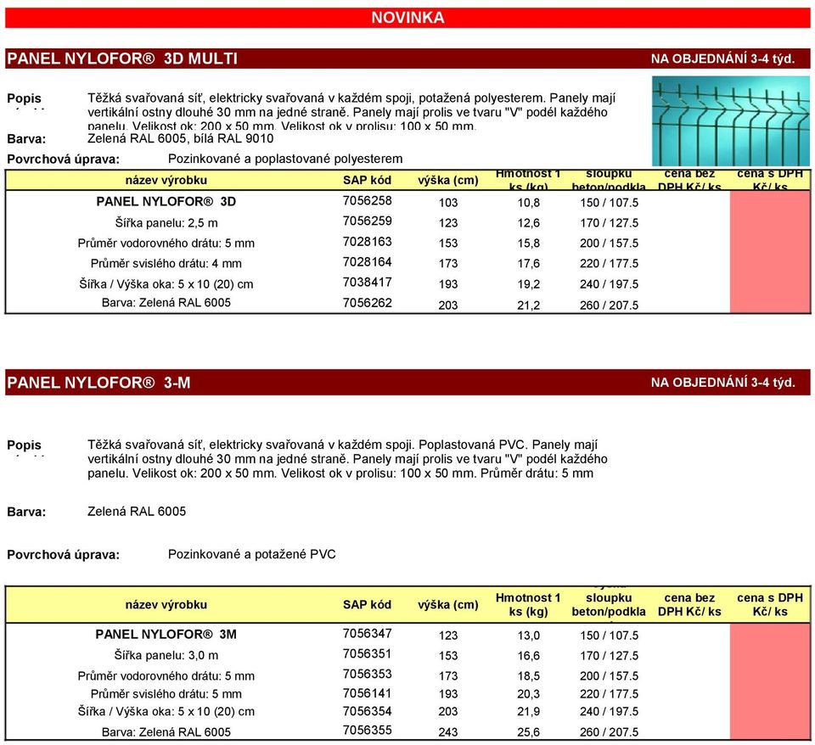815x745 pixels.
Task: Select the weight value 12,6
Action: point(529,223)
